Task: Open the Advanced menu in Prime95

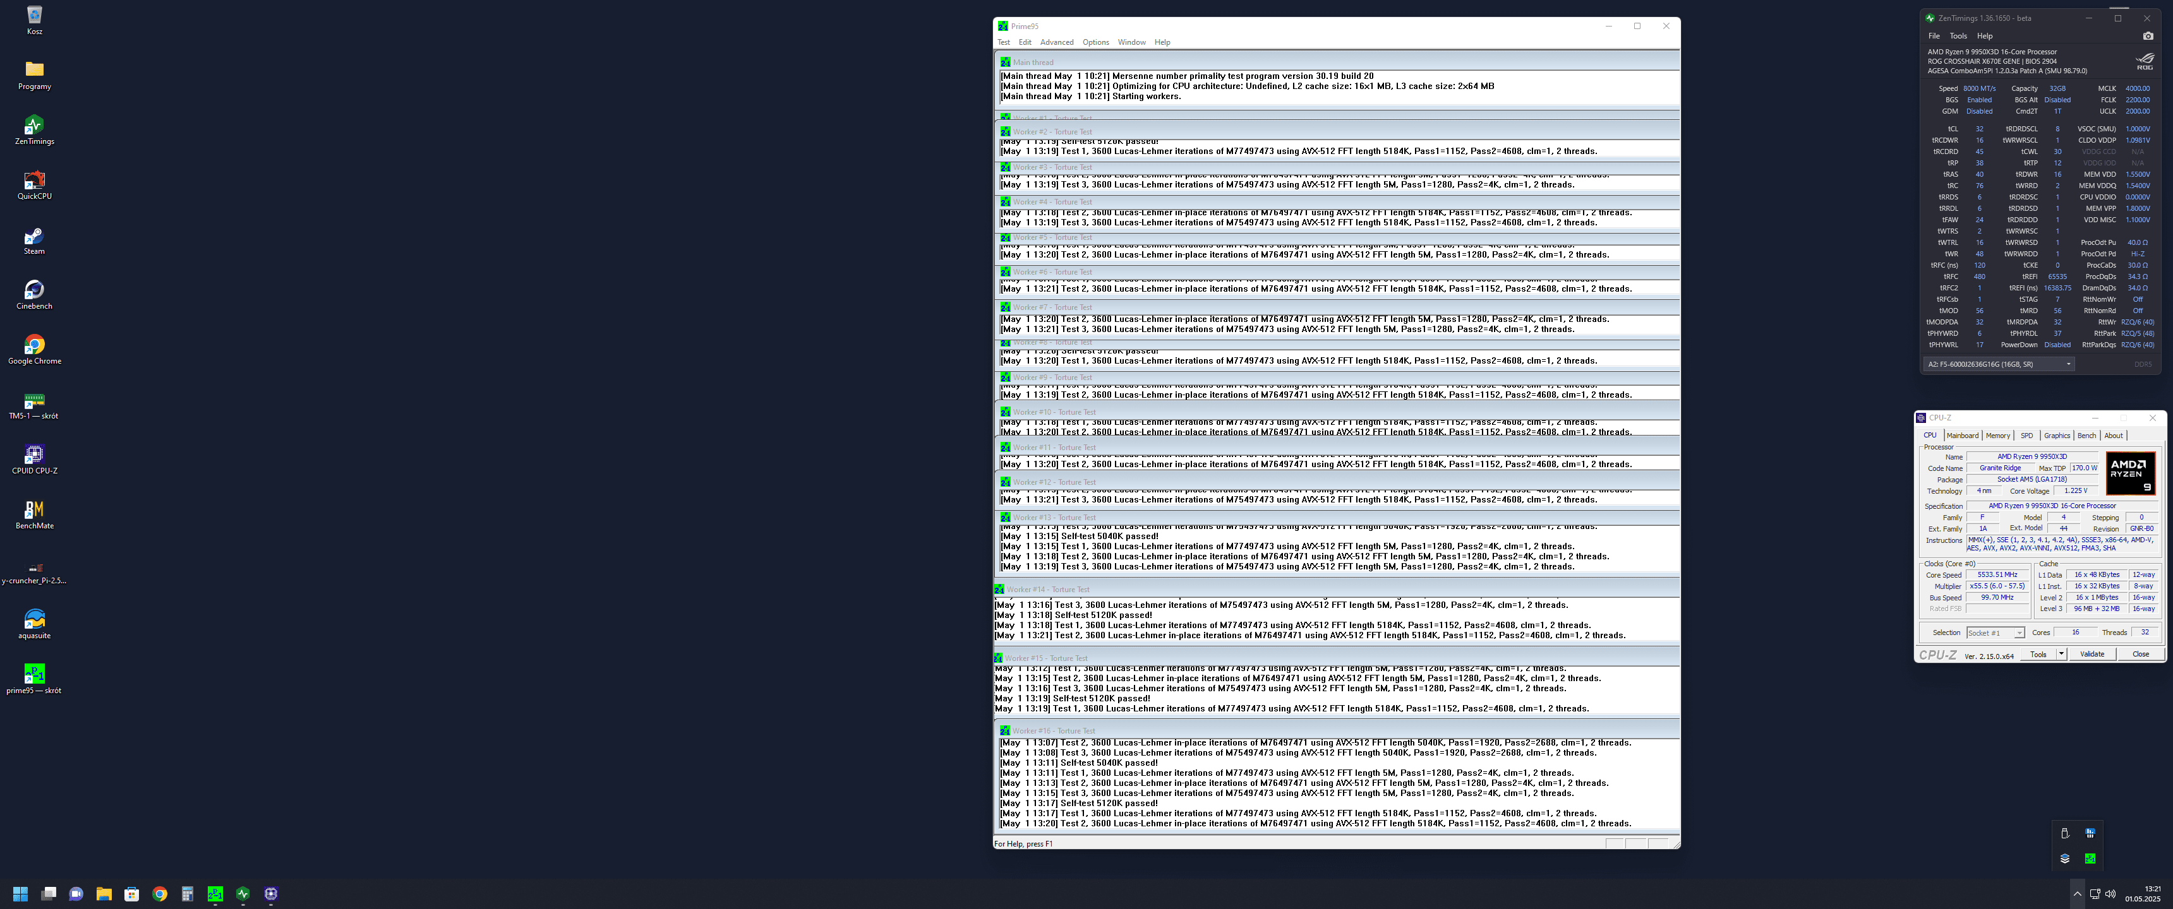Action: 1056,42
